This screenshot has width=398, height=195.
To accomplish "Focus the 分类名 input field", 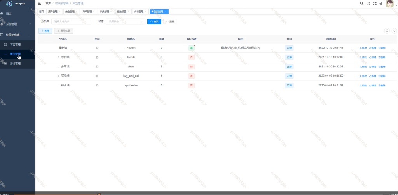I will tap(71, 22).
